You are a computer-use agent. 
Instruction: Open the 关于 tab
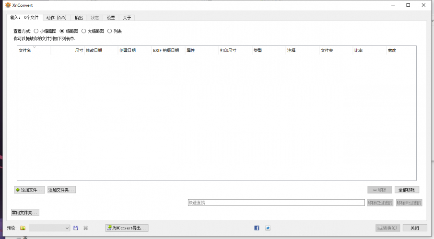click(127, 18)
